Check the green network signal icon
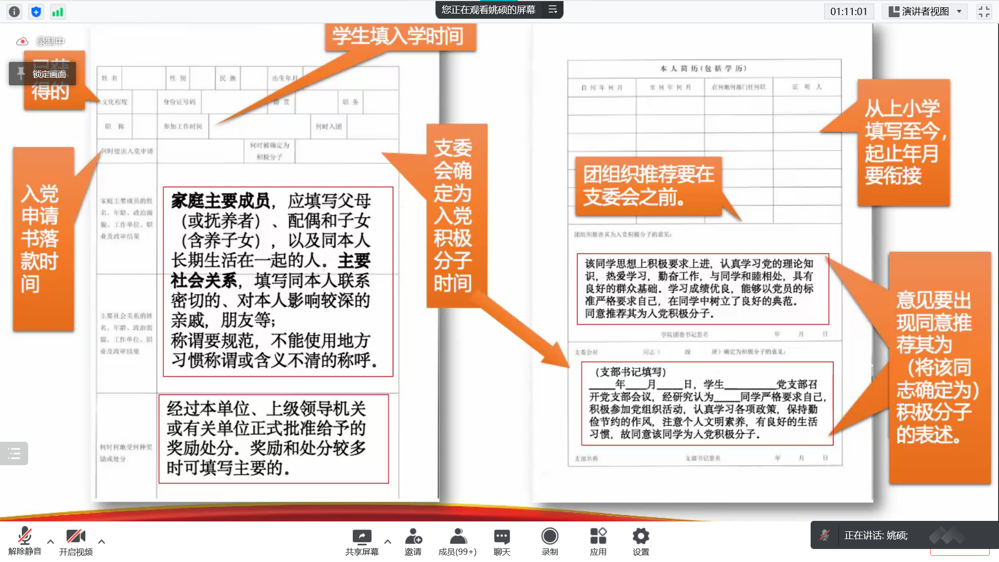 coord(57,11)
